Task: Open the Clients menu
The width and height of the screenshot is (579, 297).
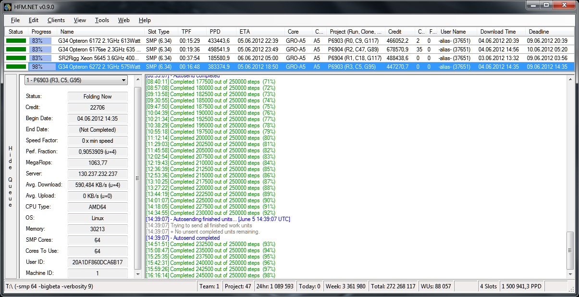Action: [56, 20]
